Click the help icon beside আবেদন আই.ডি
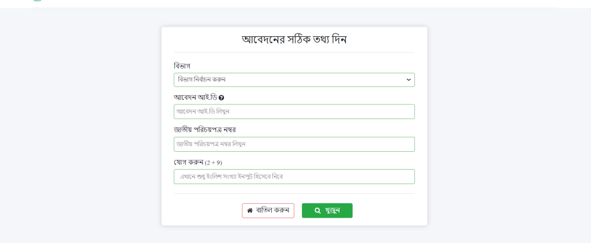 pos(221,98)
